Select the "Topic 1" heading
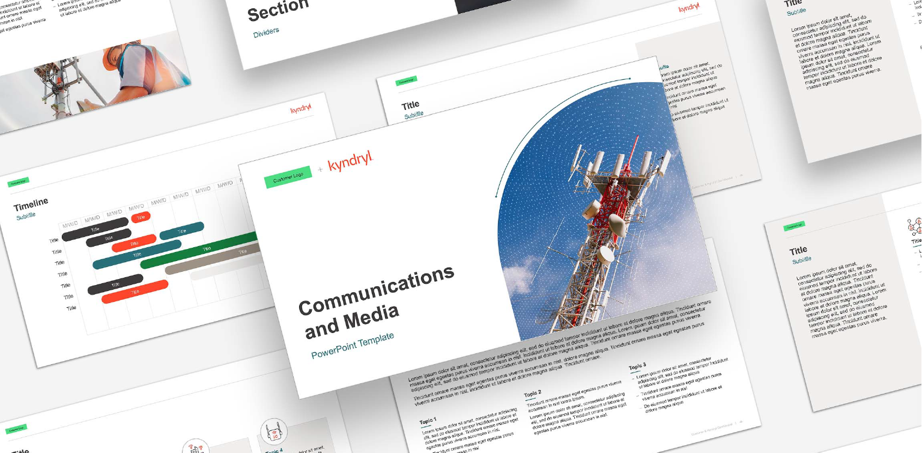This screenshot has height=453, width=922. 428,421
